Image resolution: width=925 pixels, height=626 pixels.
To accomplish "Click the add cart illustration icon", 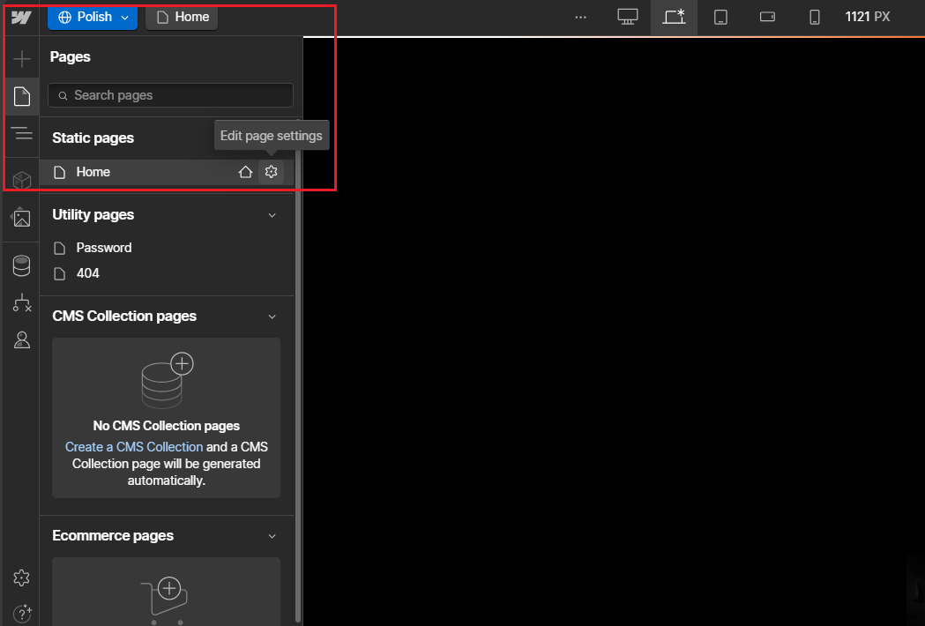I will (165, 600).
